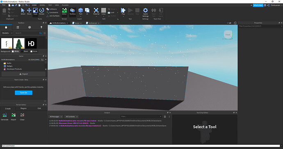Screen dimensions: 283x149
Task: Select the Black background option
Action: point(25,51)
